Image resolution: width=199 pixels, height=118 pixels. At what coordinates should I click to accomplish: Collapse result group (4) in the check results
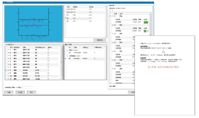(112, 42)
